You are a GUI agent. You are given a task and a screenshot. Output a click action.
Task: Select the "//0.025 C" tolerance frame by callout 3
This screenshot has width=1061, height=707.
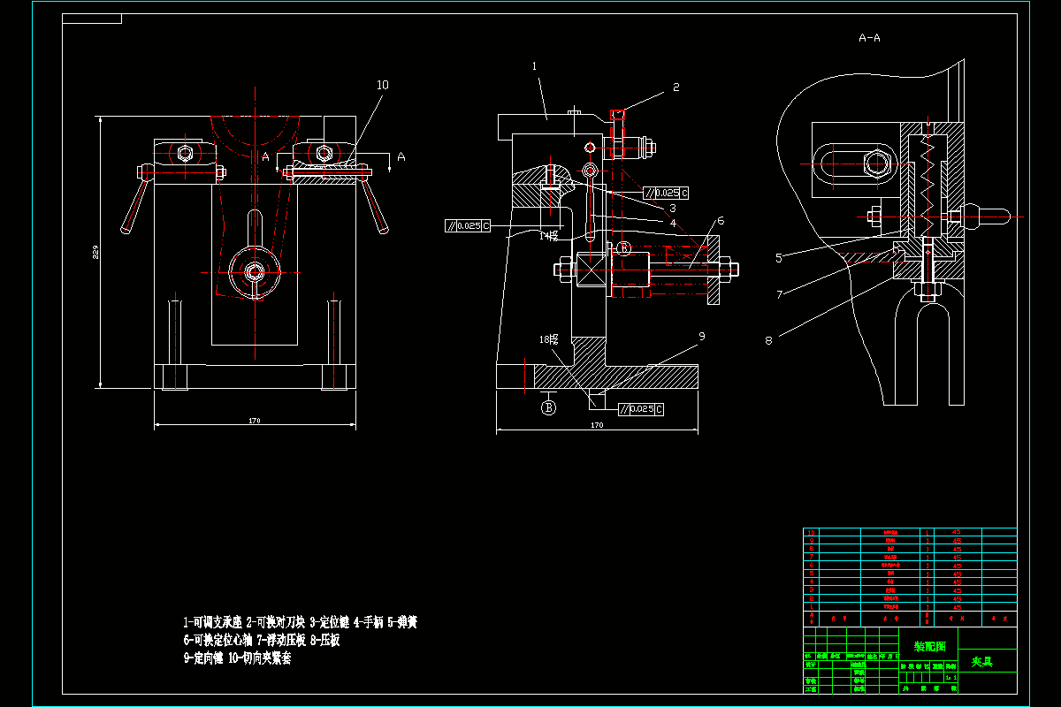[x=666, y=194]
